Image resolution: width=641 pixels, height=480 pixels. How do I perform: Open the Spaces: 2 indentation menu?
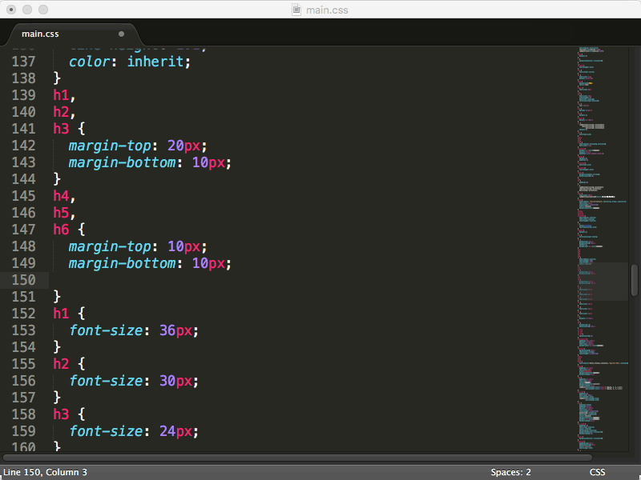tap(511, 472)
